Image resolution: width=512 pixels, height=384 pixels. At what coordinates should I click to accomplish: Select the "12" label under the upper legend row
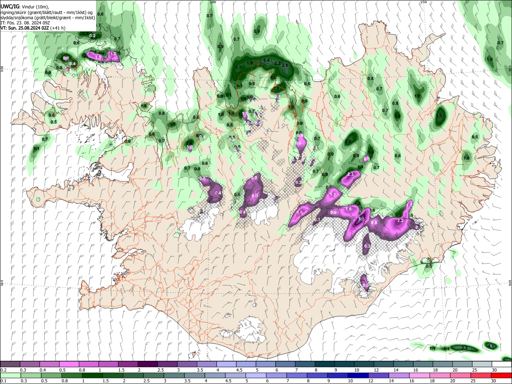[x=376, y=370]
